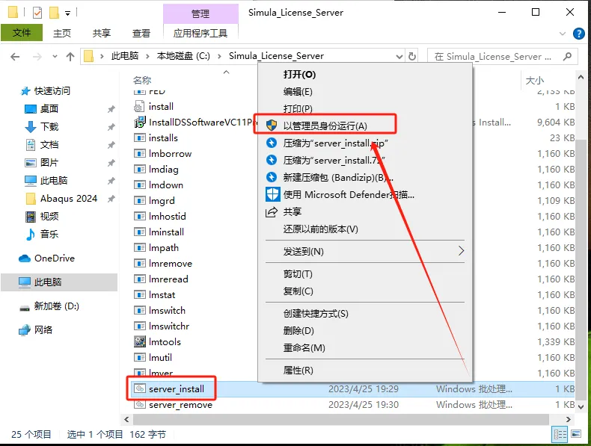Click 剪切(T) in the context menu

[298, 274]
